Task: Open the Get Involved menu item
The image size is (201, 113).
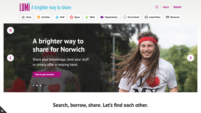Action: tap(131, 17)
